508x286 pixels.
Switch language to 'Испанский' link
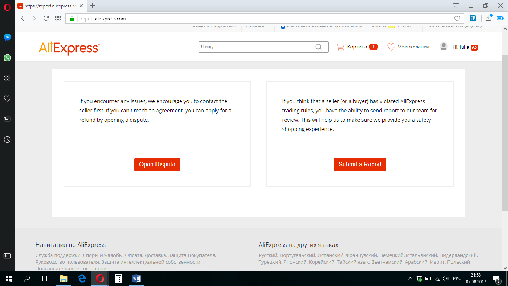click(x=330, y=255)
